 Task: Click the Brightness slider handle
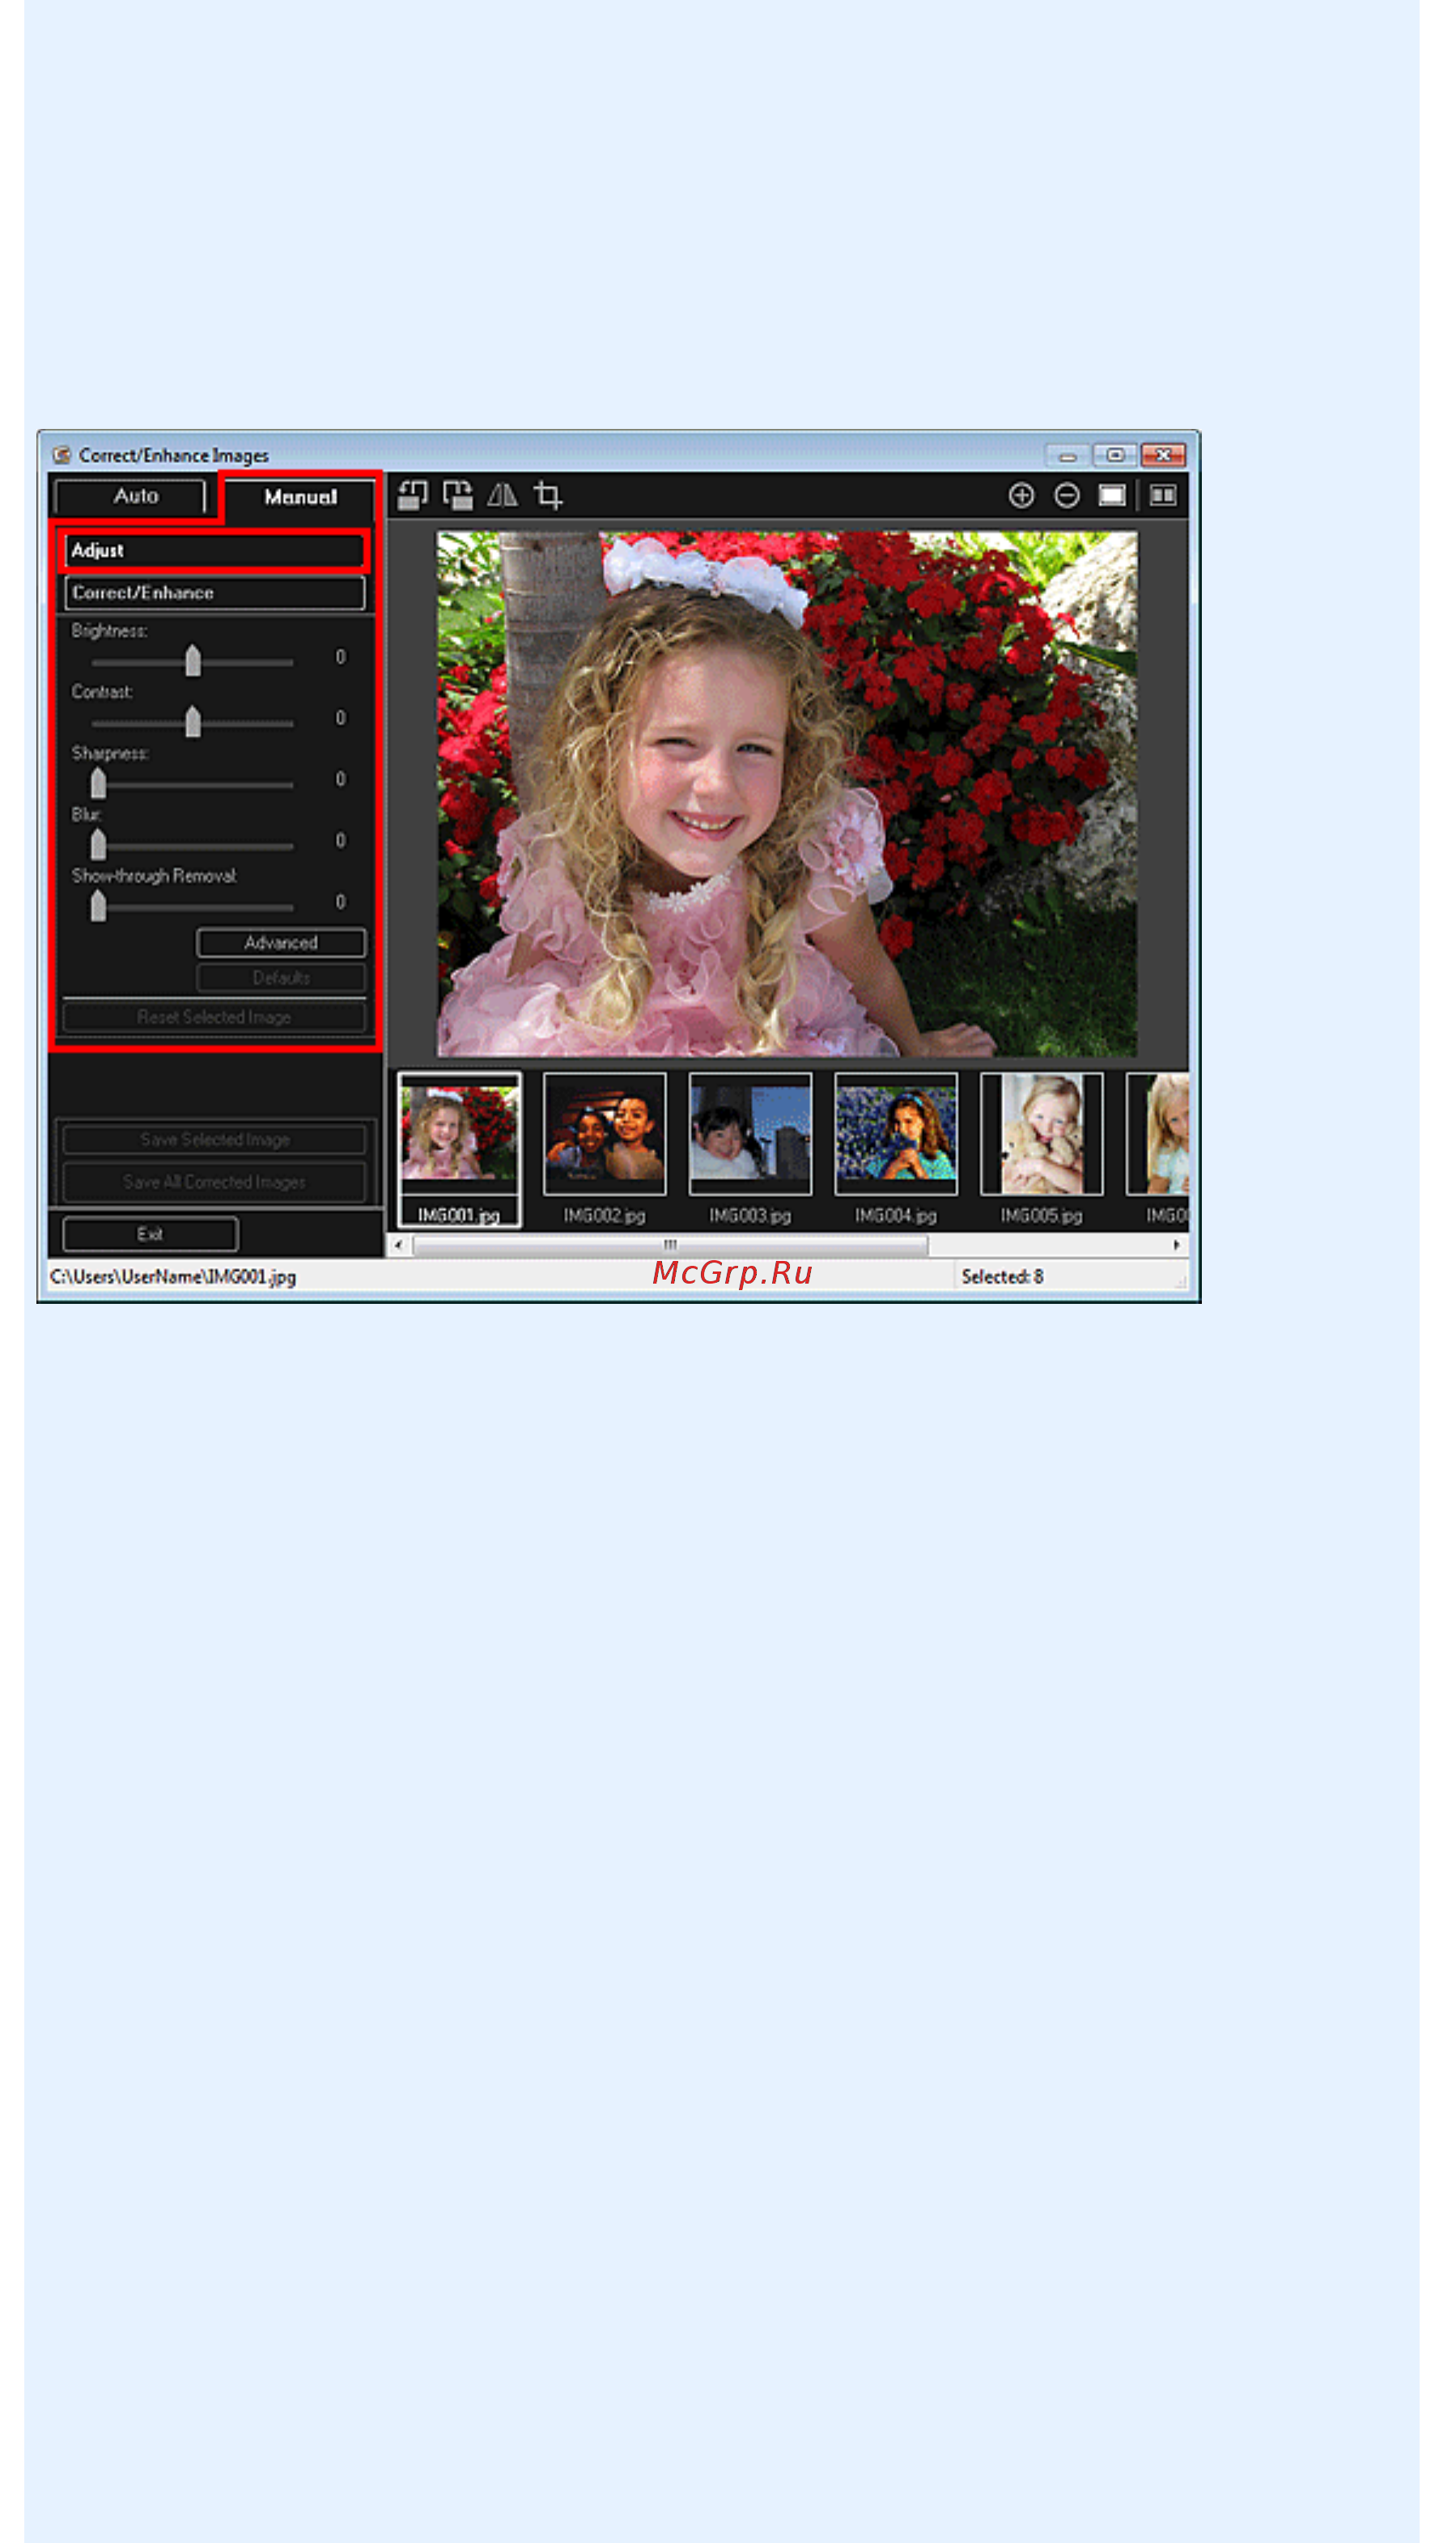[x=193, y=660]
